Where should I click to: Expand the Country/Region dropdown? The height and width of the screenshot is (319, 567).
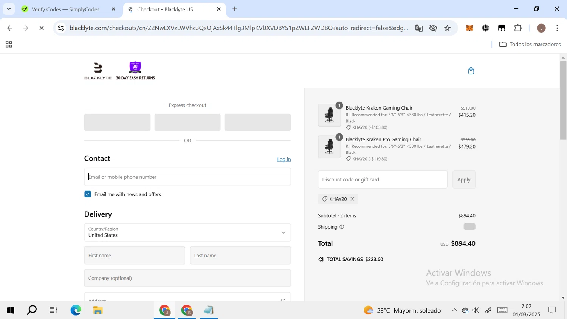(x=187, y=232)
